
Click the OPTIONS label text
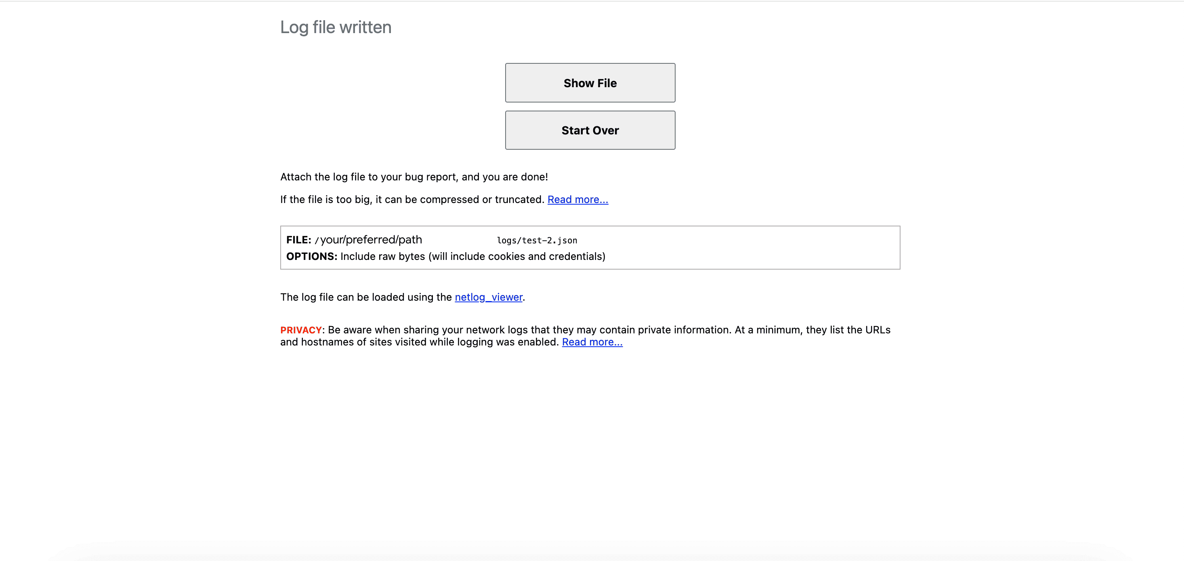tap(312, 256)
